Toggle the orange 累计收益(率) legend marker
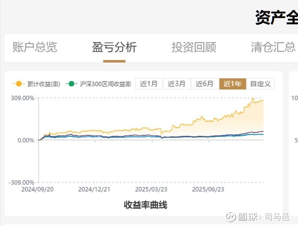Image resolution: width=298 pixels, height=226 pixels. point(17,84)
